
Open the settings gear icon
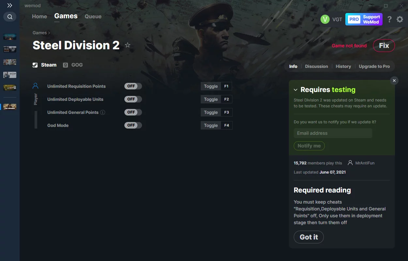tap(400, 19)
